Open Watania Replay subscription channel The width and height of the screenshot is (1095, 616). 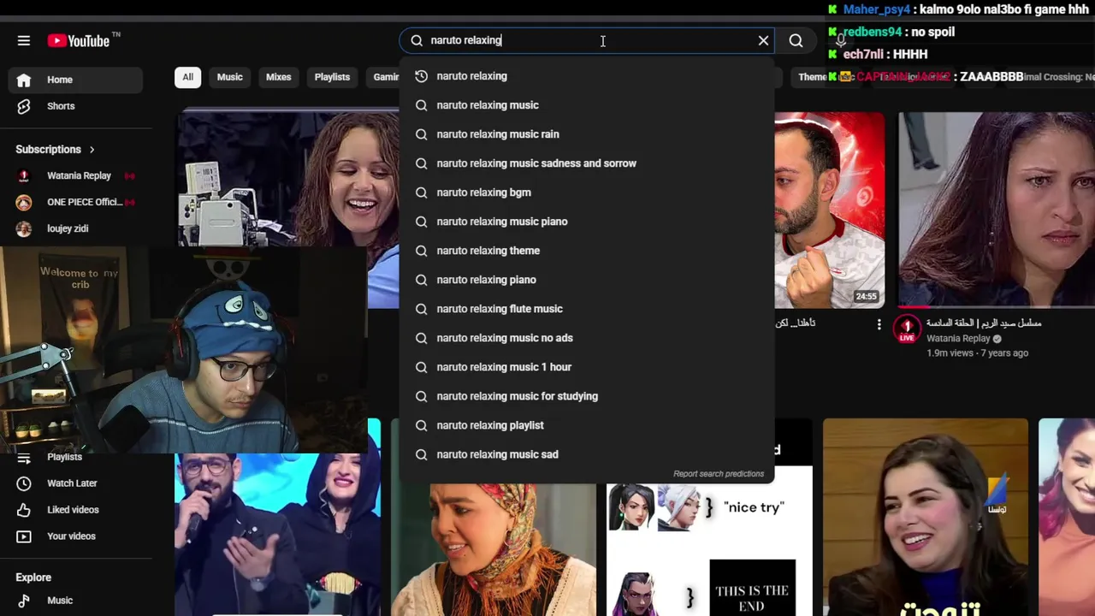tap(77, 175)
